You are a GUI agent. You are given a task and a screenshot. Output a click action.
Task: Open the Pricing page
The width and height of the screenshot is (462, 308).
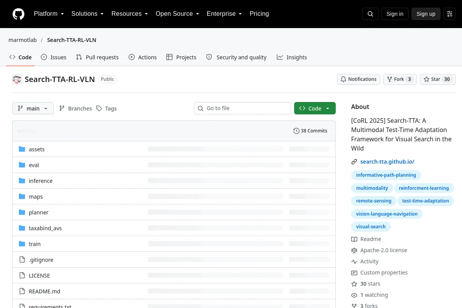[259, 14]
